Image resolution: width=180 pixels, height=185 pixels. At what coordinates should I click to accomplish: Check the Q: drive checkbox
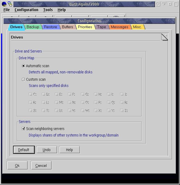[109, 102]
